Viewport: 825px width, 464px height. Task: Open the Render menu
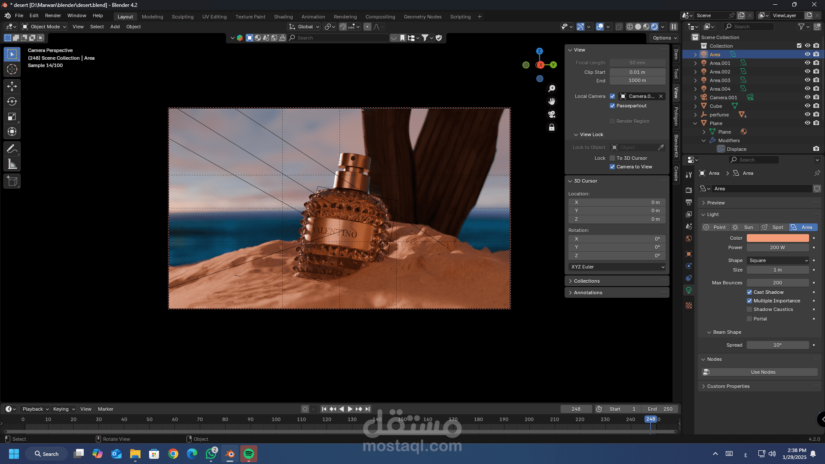(53, 15)
